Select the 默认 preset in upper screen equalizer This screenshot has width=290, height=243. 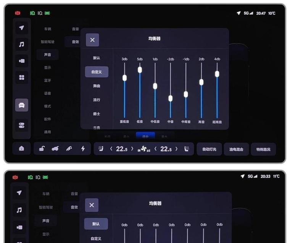pos(97,58)
